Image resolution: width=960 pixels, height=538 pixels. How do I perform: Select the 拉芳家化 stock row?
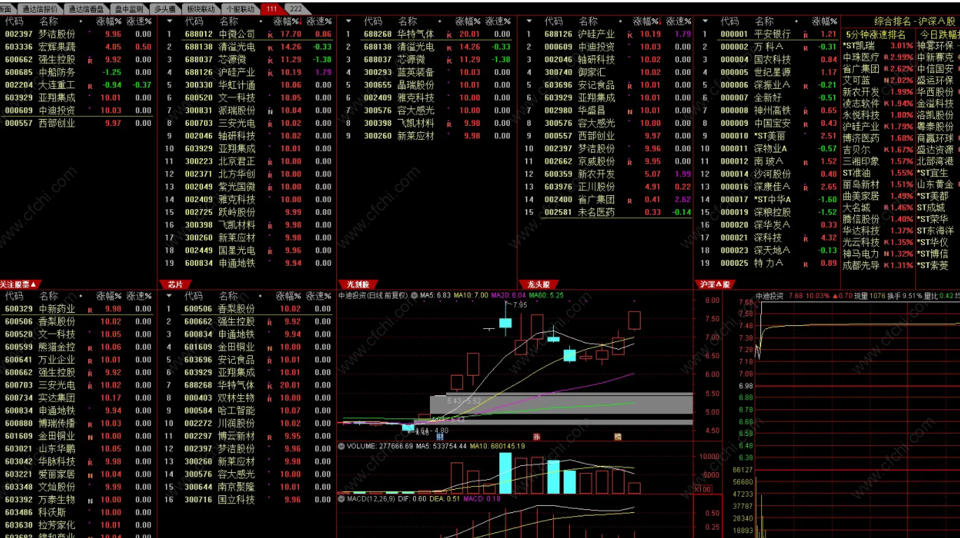pyautogui.click(x=77, y=525)
